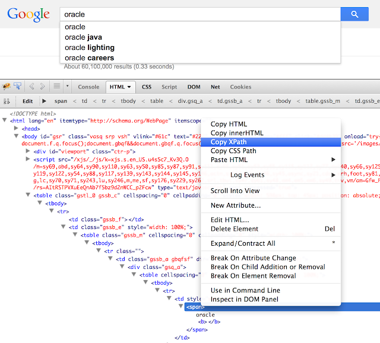
Task: Open the Script tab
Action: [169, 87]
